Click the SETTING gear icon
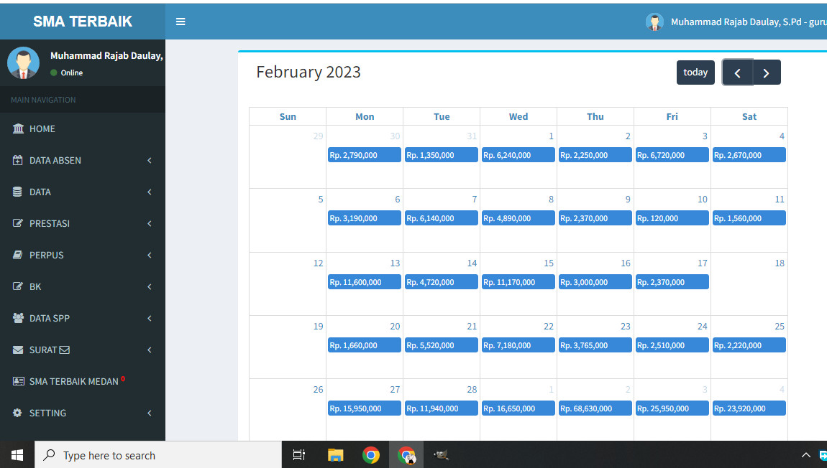The height and width of the screenshot is (468, 827). pos(18,413)
